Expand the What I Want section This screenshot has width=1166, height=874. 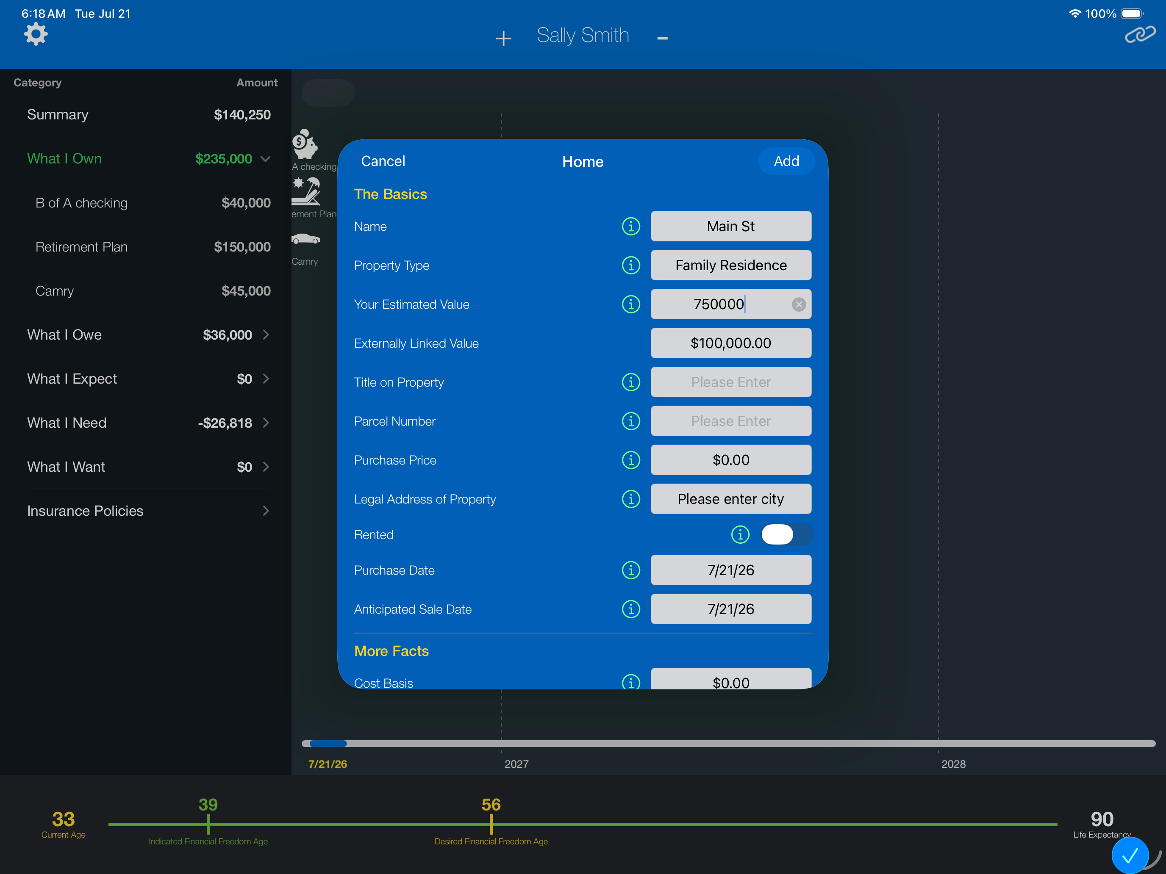coord(266,467)
